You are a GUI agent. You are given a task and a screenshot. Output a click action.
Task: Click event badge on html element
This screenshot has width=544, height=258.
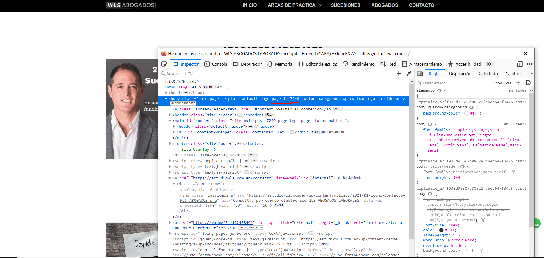coord(208,87)
